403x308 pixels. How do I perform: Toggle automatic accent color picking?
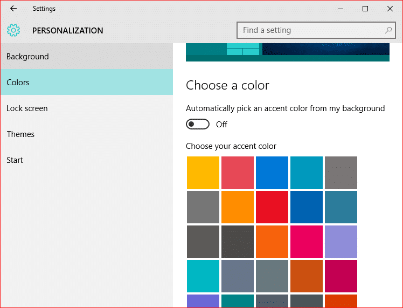point(198,124)
